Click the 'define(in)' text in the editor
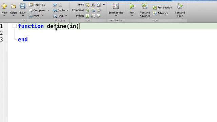Screen dimensions: 217x122 pos(63,26)
